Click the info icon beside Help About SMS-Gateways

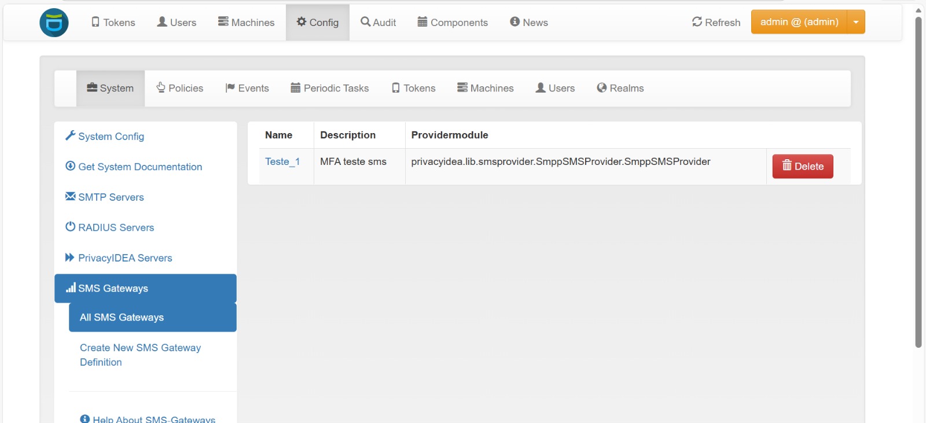point(85,419)
